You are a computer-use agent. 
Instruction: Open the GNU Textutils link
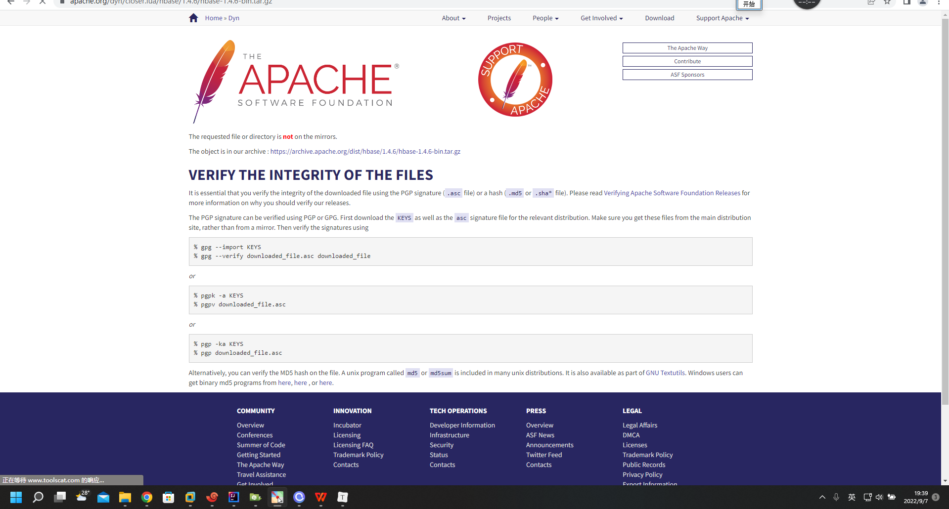[665, 373]
